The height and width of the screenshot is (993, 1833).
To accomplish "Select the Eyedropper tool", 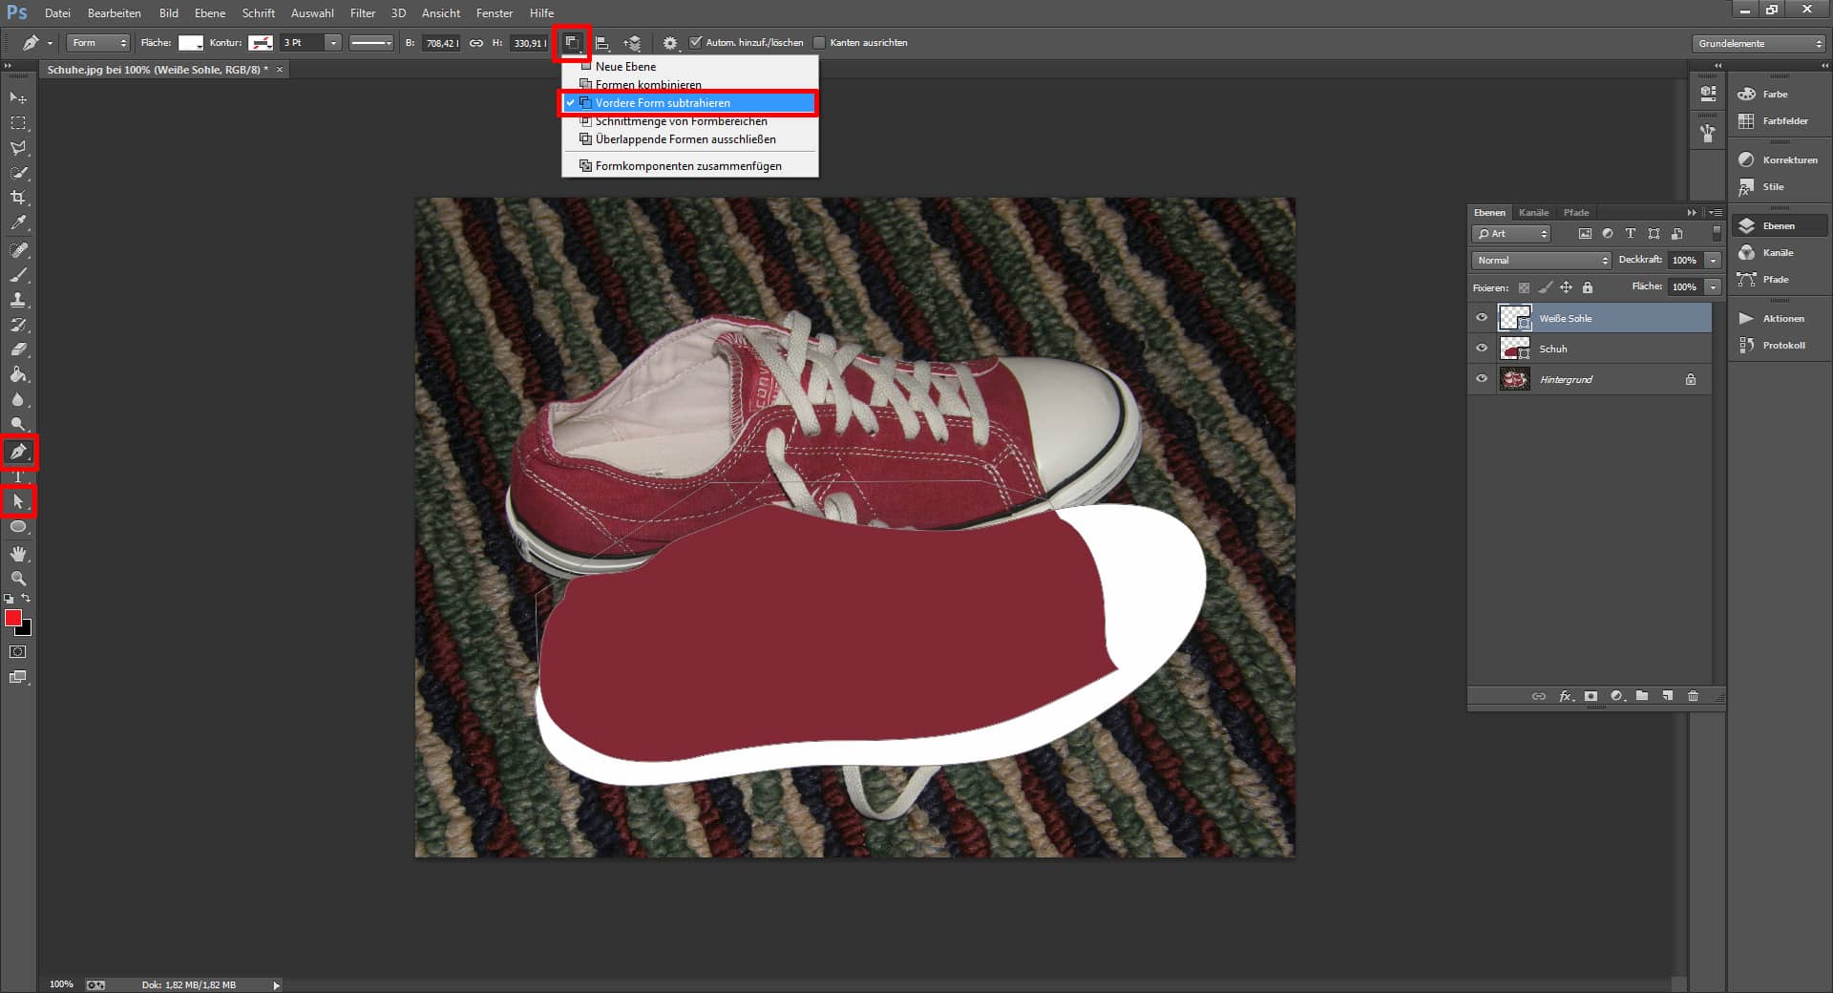I will (18, 223).
